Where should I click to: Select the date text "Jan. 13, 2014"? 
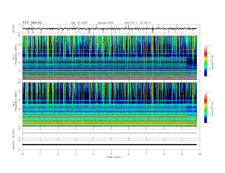coord(79,23)
